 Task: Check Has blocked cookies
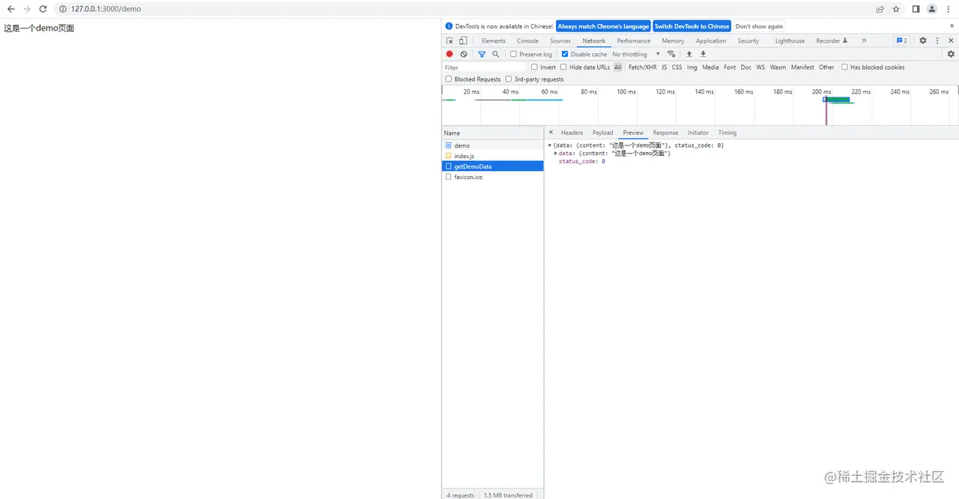[x=844, y=67]
